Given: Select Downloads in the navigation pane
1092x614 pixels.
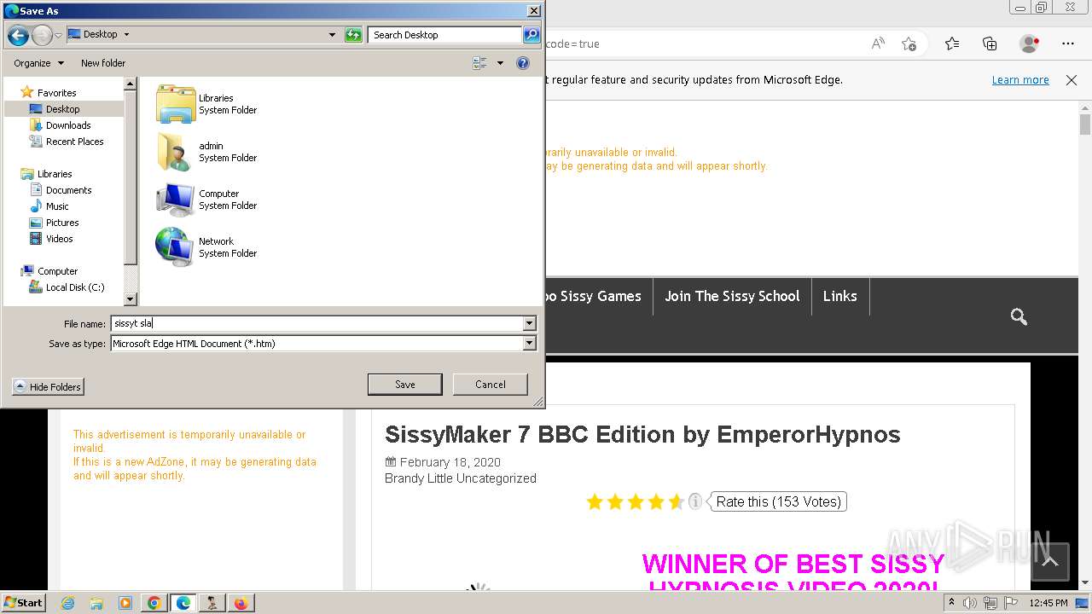Looking at the screenshot, I should pos(68,125).
